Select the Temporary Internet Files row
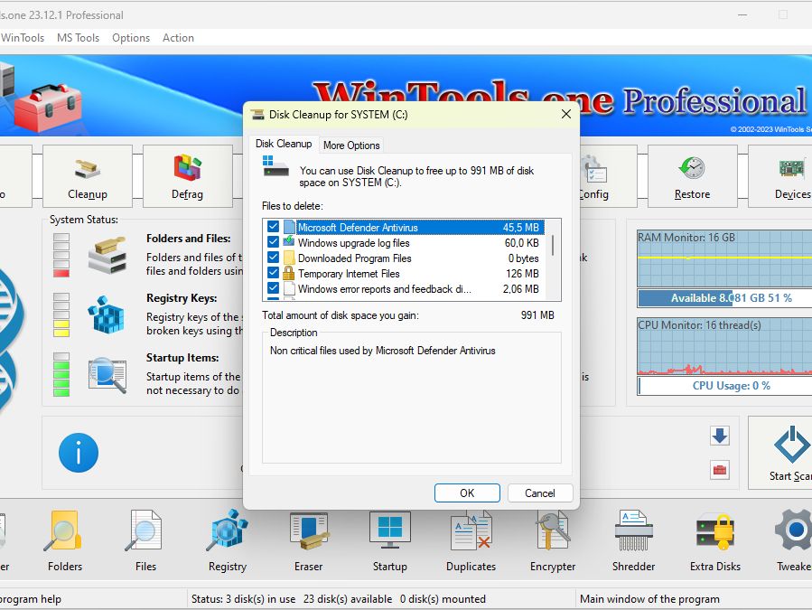Image resolution: width=812 pixels, height=610 pixels. coord(404,273)
